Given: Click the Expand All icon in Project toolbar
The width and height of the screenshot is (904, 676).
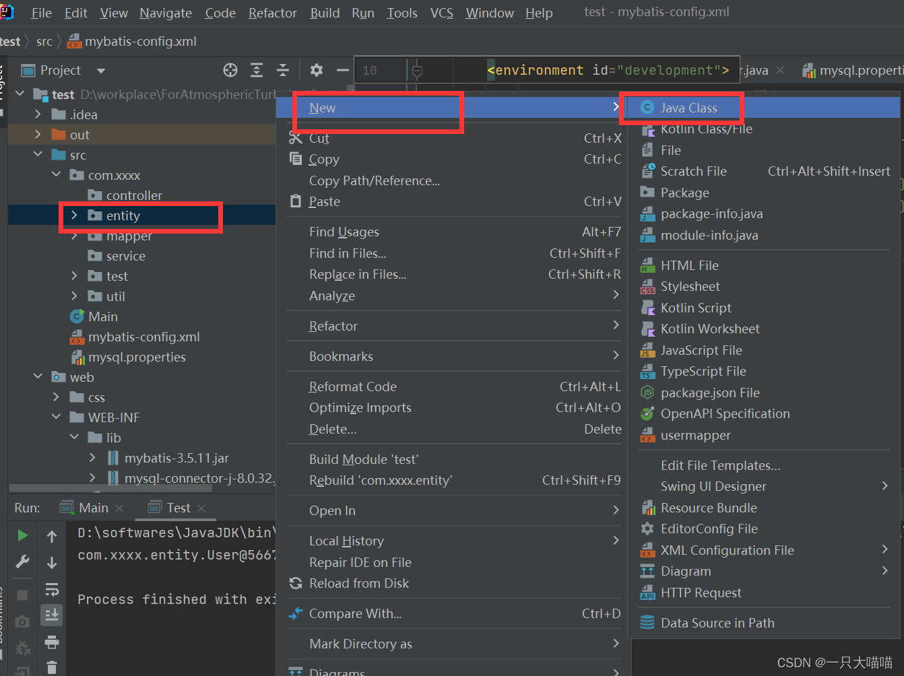Looking at the screenshot, I should click(257, 70).
